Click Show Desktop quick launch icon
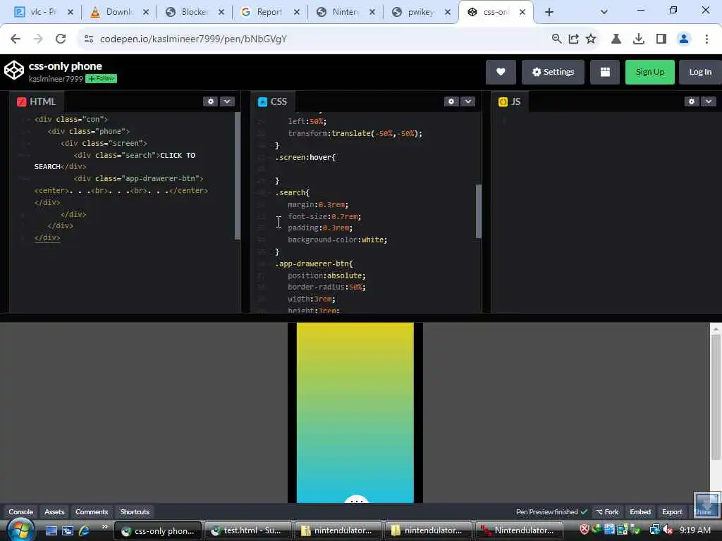This screenshot has height=541, width=722. click(x=51, y=530)
